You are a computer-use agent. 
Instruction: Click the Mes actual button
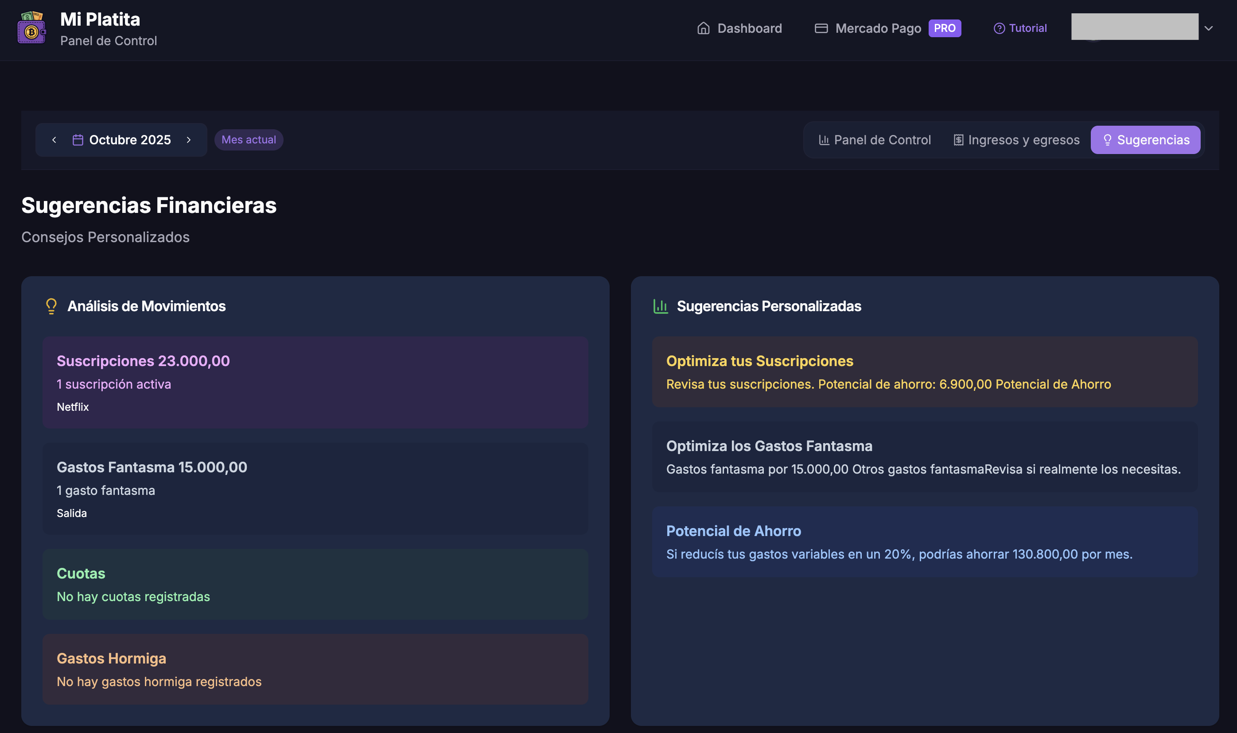(x=249, y=140)
